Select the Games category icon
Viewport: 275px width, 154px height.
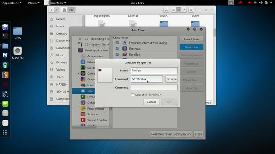83,74
